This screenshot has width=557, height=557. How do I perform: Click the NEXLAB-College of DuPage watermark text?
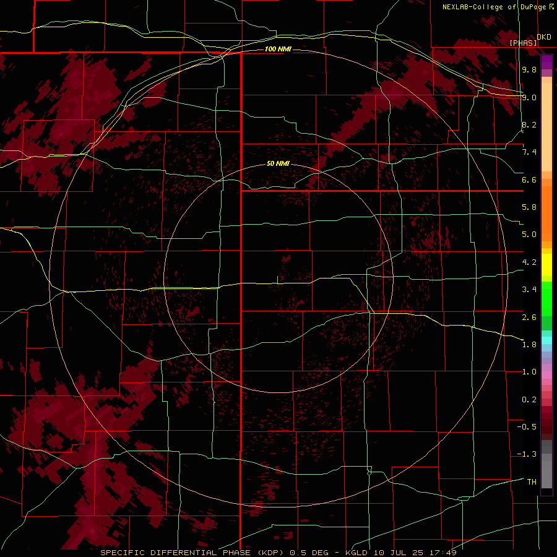[x=494, y=7]
